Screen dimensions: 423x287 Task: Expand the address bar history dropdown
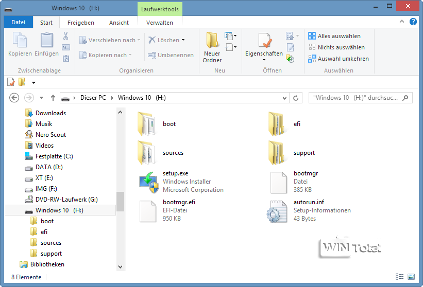(x=284, y=98)
